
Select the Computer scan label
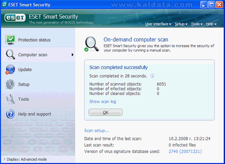tap(33, 55)
